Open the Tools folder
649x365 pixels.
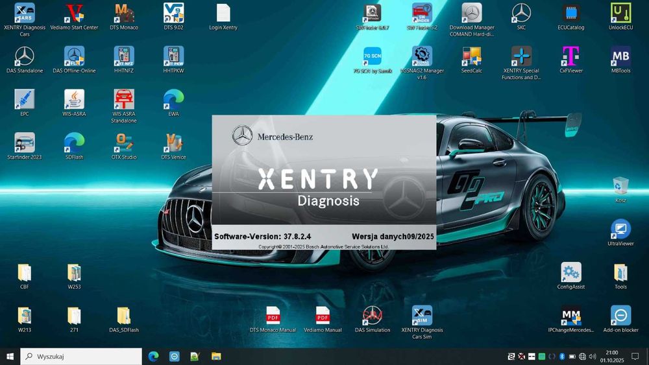pyautogui.click(x=620, y=272)
